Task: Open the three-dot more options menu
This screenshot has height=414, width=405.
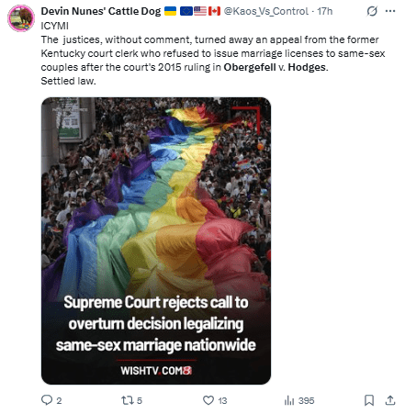Action: point(390,11)
